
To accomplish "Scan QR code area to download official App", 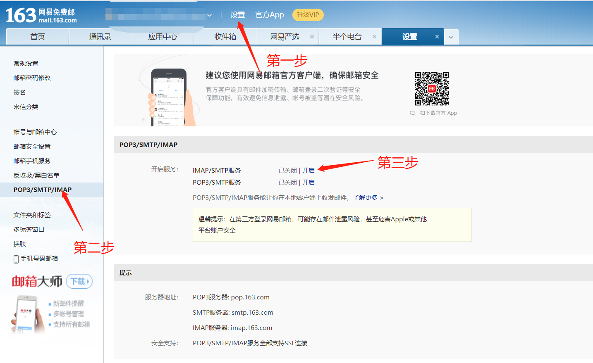I will tap(432, 88).
